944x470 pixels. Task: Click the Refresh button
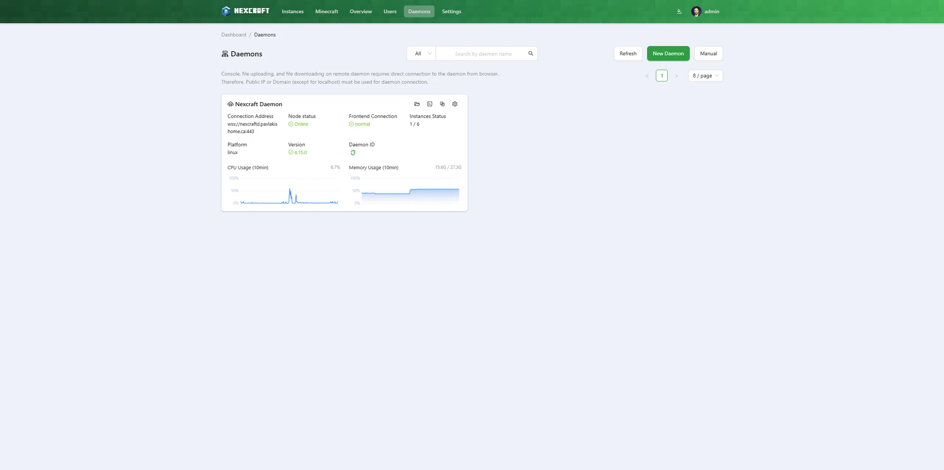(628, 54)
